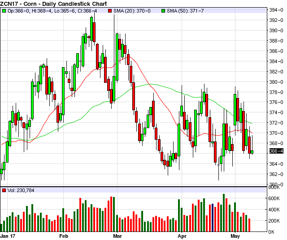The width and height of the screenshot is (287, 240).
Task: Click the highlighted last price tag '366-4'
Action: tap(276, 151)
